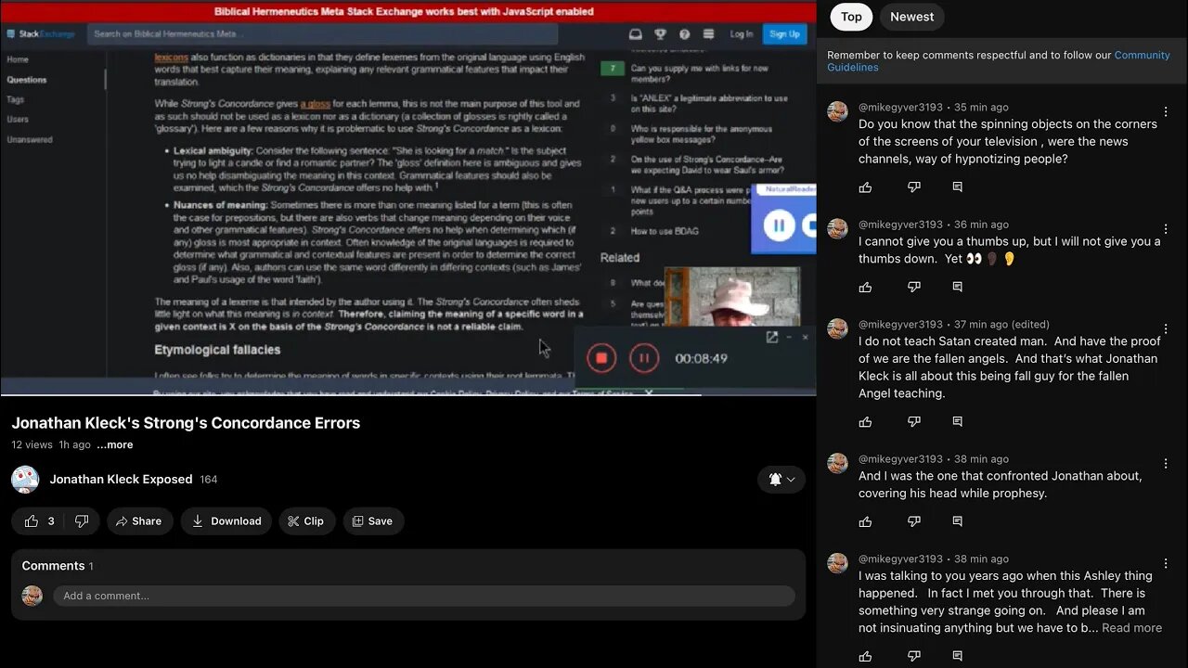Sort comments by Top

(851, 17)
